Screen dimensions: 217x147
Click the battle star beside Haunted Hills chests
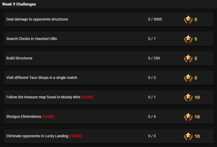click(x=188, y=39)
